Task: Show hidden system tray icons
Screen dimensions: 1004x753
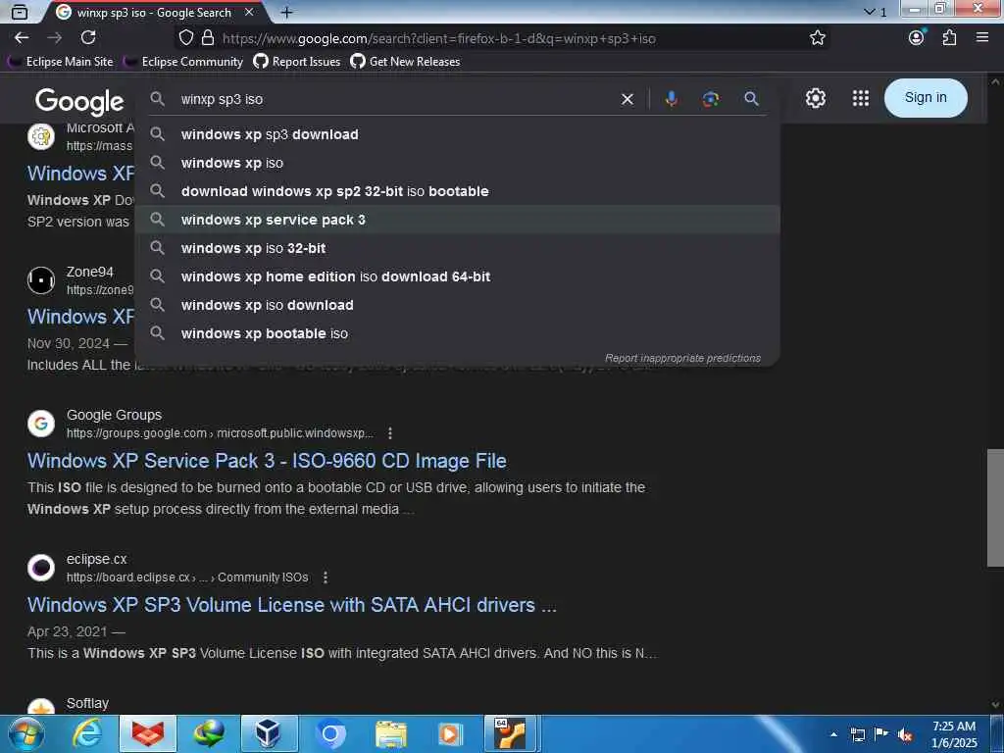Action: 833,734
